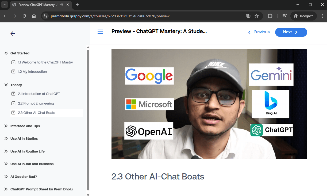Image resolution: width=327 pixels, height=196 pixels.
Task: Reload the page
Action: click(24, 16)
